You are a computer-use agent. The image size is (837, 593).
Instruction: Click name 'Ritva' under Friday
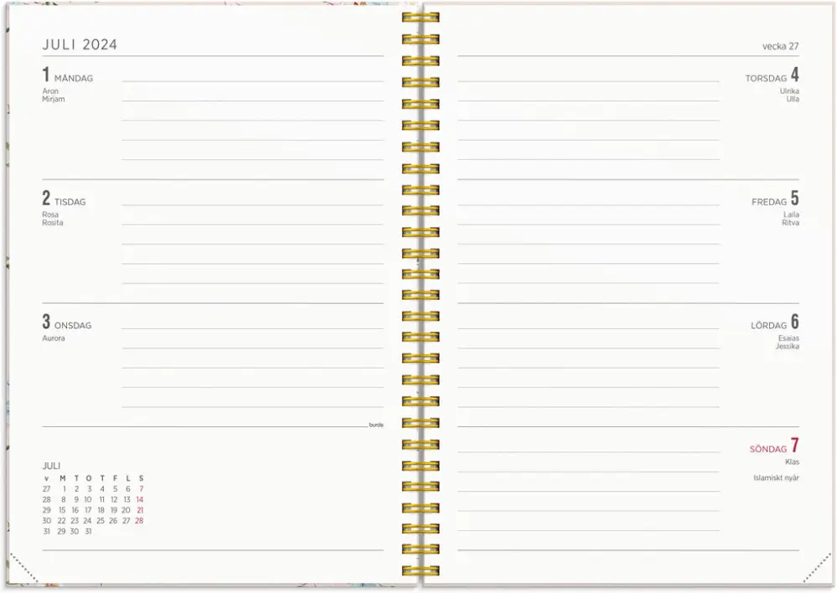pos(791,223)
